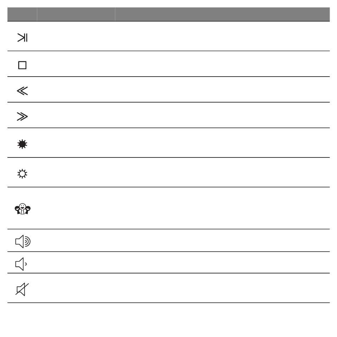Click the play/pause icon

coord(22,38)
